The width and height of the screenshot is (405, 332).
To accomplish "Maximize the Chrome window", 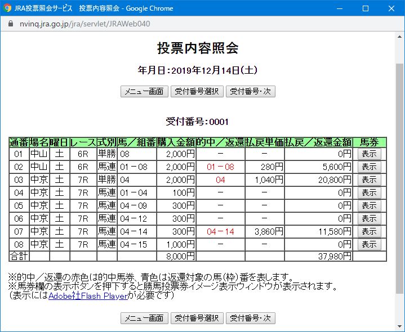I will pos(366,8).
